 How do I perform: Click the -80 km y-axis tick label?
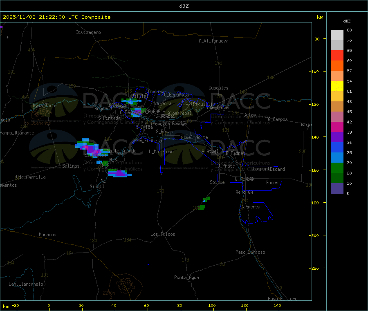click(x=316, y=39)
